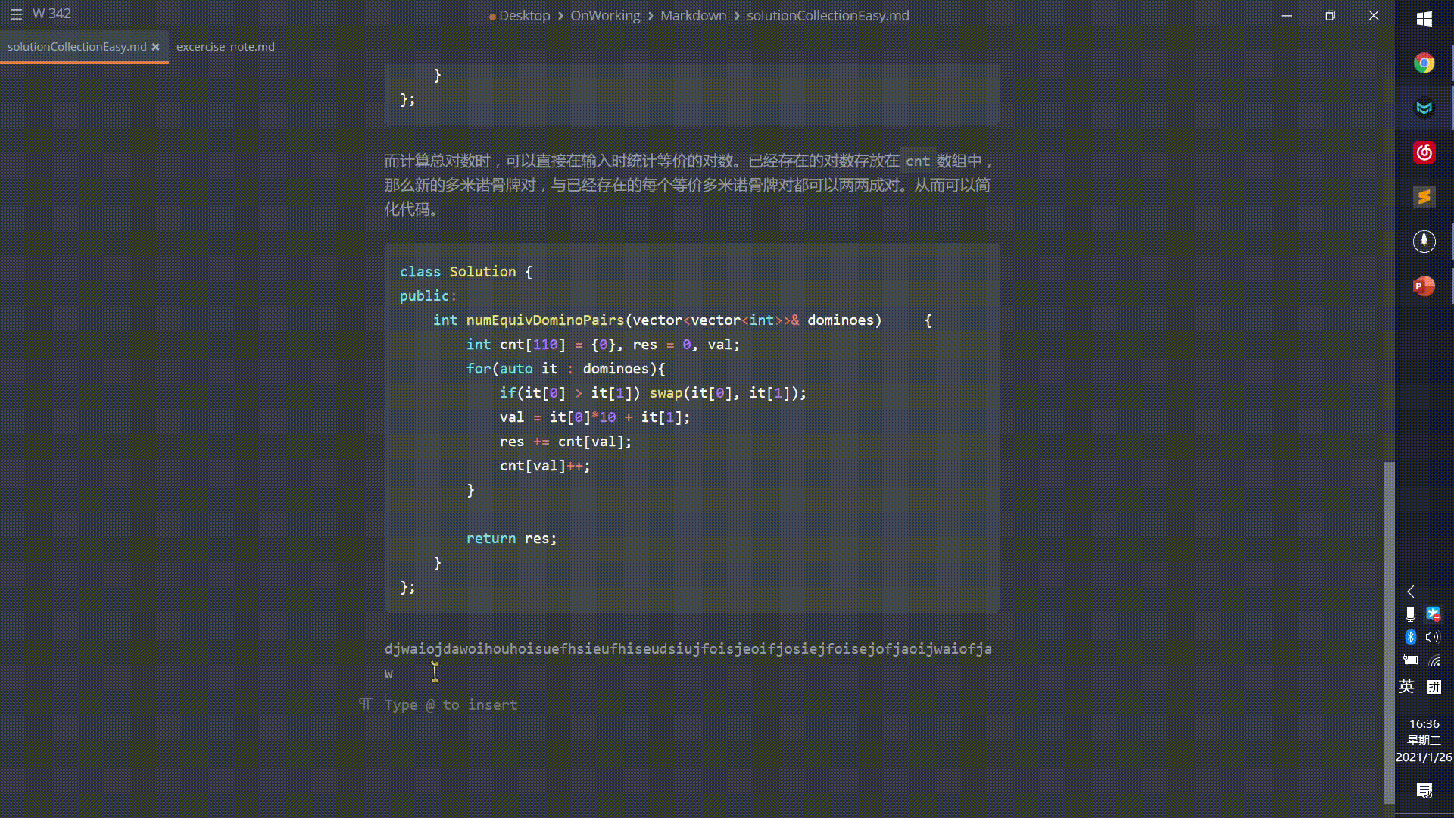Expand hidden system tray icons chevron
Image resolution: width=1454 pixels, height=818 pixels.
pyautogui.click(x=1411, y=592)
